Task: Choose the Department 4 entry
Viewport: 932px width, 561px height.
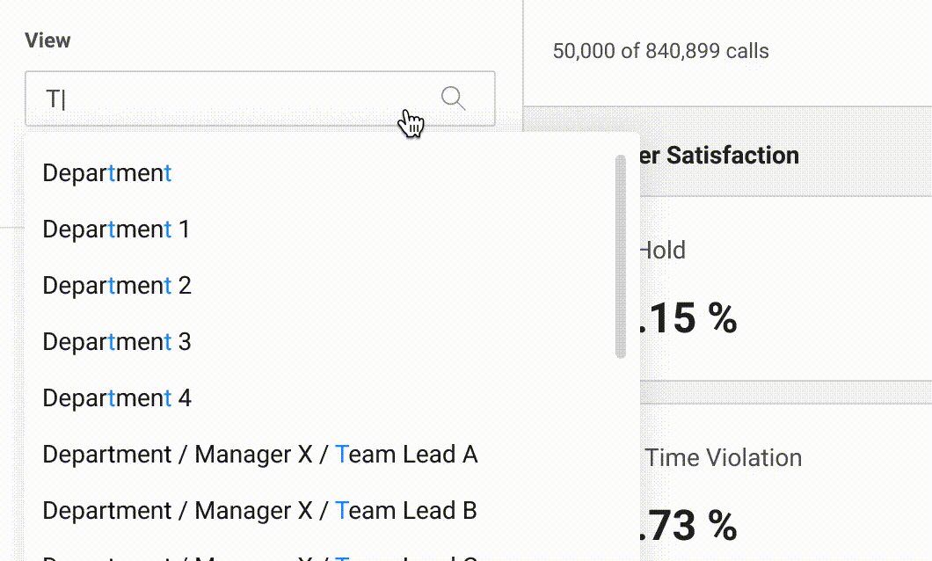Action: pos(117,398)
